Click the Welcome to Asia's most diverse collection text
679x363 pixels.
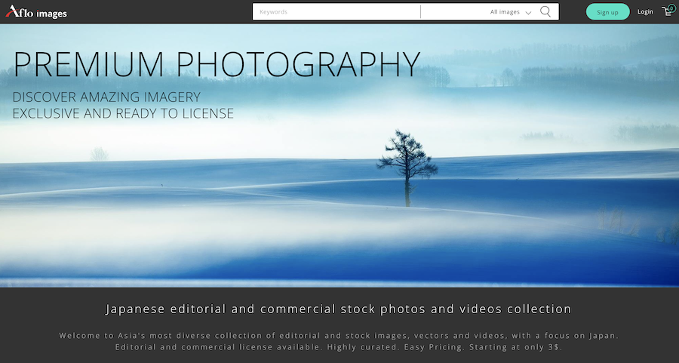[x=339, y=335]
